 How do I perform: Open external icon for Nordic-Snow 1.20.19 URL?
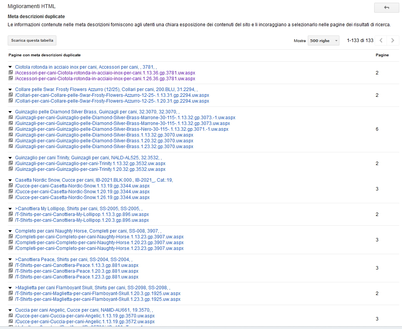10,191
